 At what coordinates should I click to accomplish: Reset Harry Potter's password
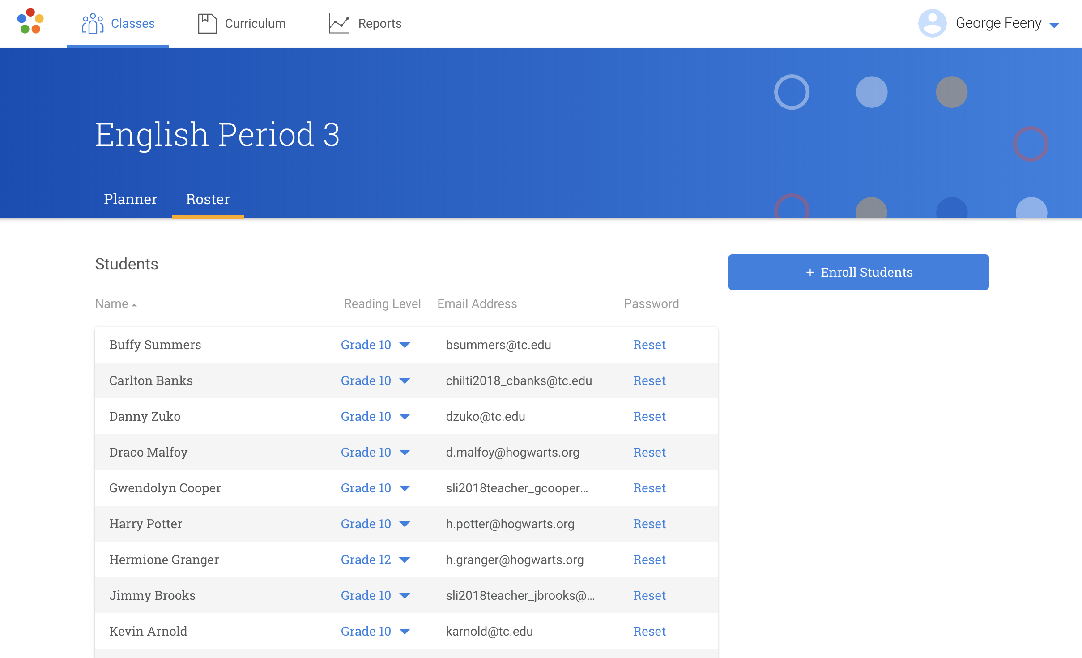coord(649,524)
